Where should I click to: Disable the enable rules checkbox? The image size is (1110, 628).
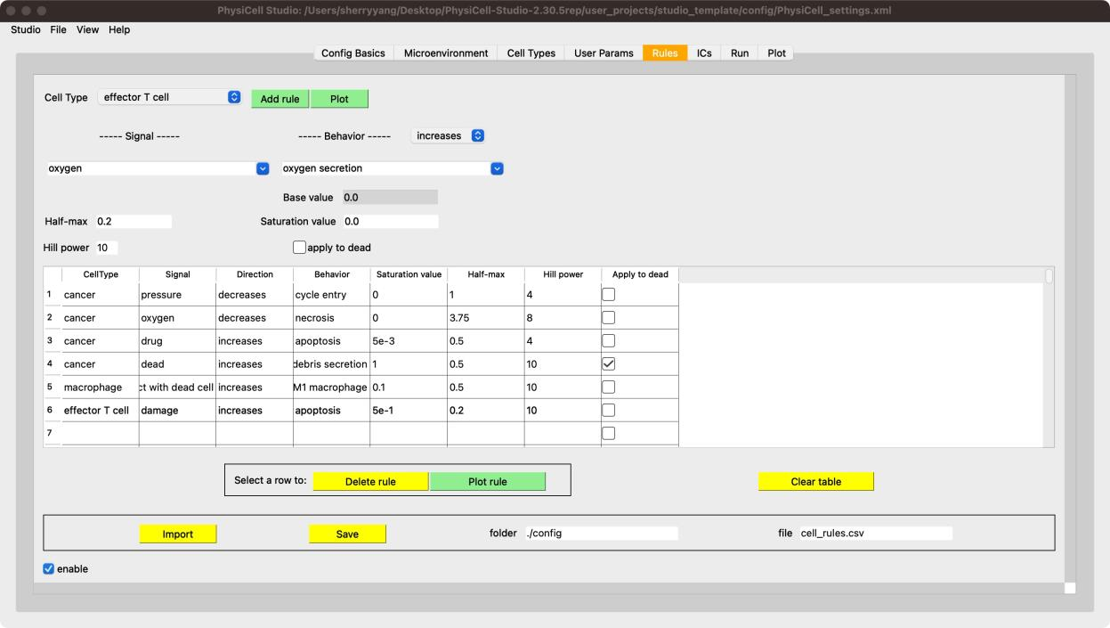point(49,568)
